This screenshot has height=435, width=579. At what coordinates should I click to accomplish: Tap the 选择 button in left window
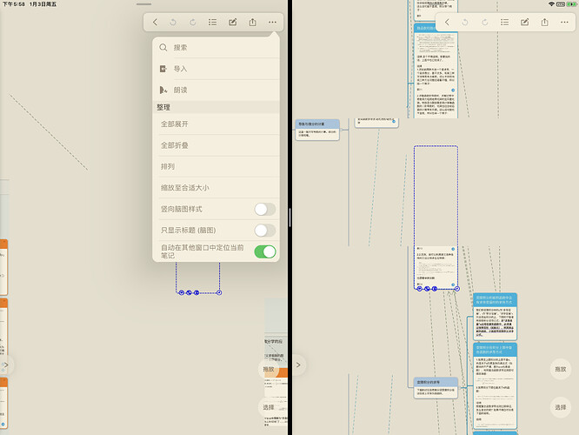tap(269, 407)
